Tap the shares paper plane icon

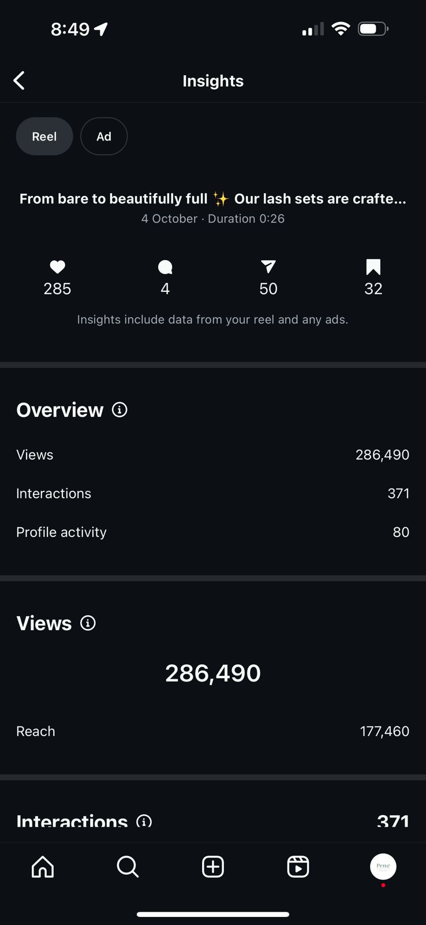point(268,267)
